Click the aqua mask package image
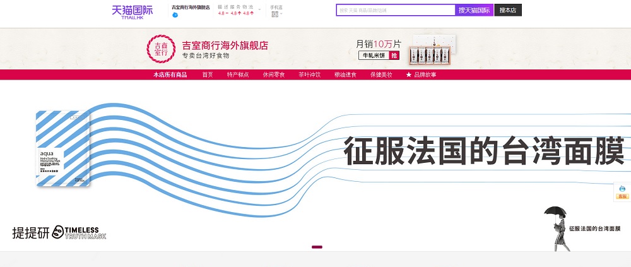The width and height of the screenshot is (631, 267). (x=63, y=148)
